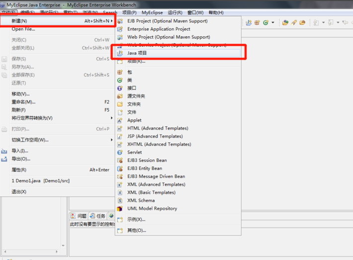The image size is (353, 260).
Task: Click the 源文件夹 source folder icon
Action: tap(120, 96)
